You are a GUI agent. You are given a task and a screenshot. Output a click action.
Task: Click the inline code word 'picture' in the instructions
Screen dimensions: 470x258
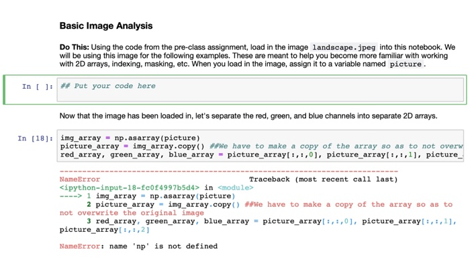coord(406,64)
